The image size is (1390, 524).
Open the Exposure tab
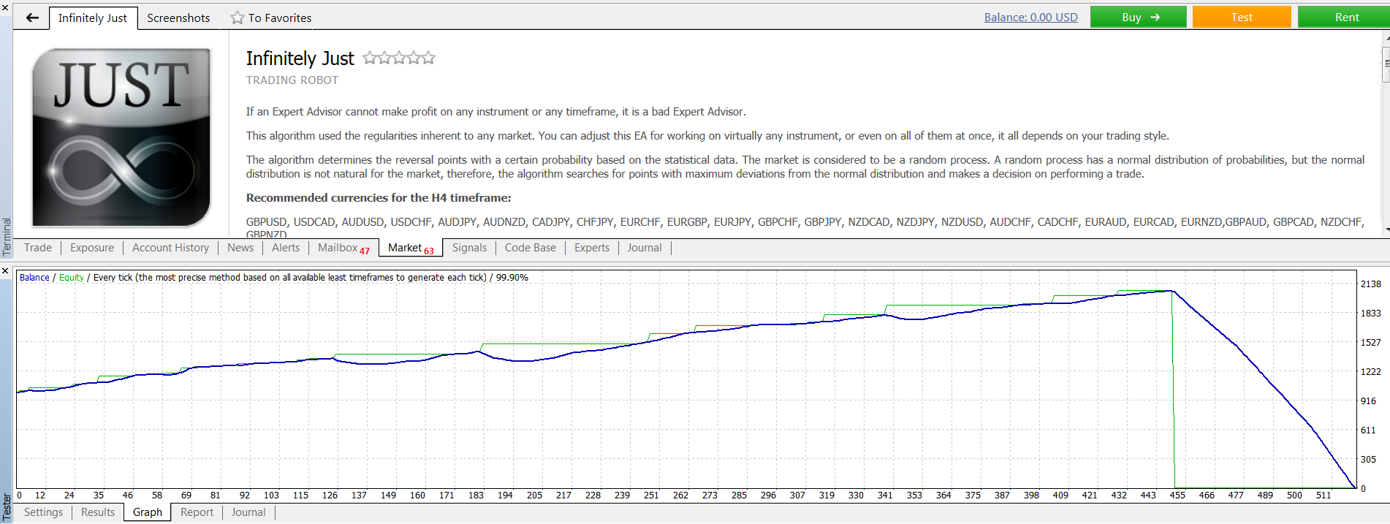tap(92, 248)
